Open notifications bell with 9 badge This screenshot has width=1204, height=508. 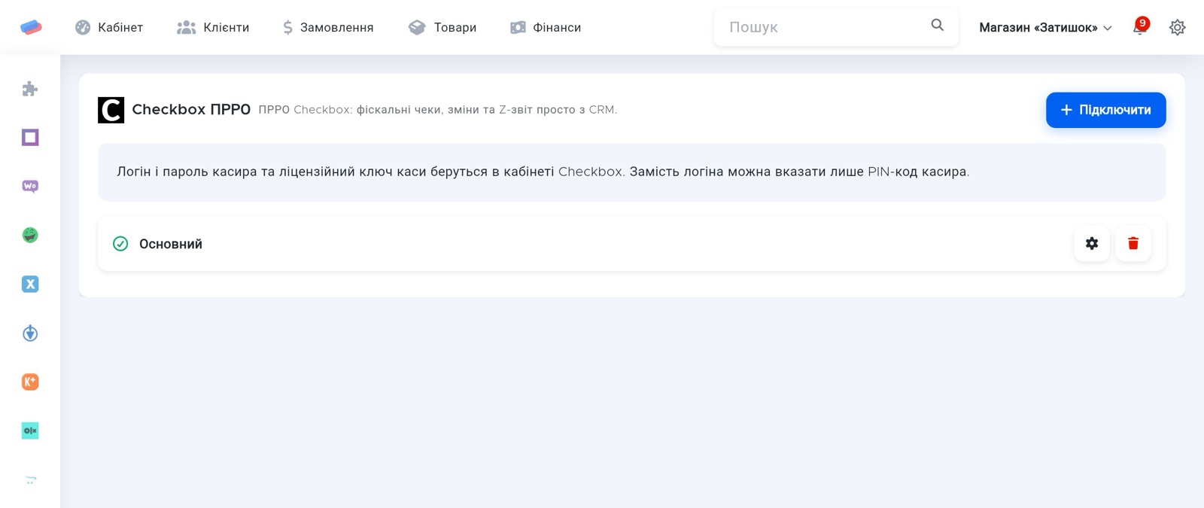1140,27
